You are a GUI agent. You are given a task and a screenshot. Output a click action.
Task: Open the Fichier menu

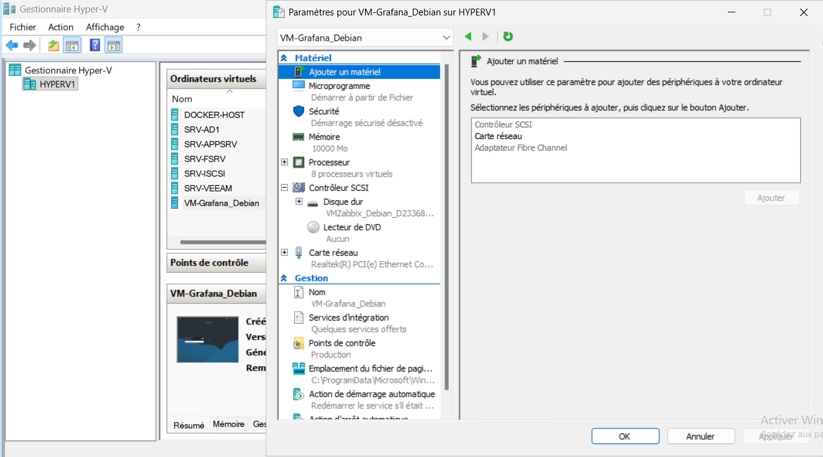[x=23, y=27]
